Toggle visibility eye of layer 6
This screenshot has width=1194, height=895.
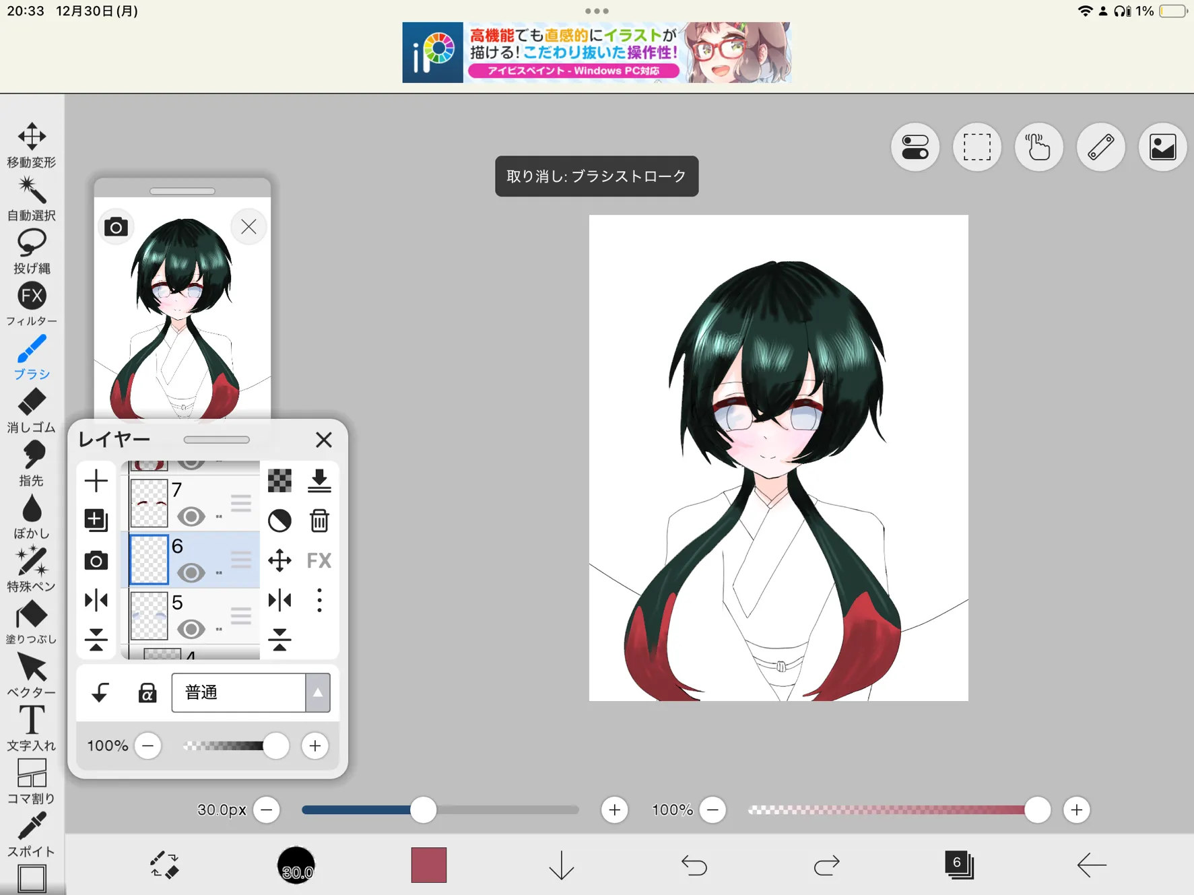coord(191,572)
